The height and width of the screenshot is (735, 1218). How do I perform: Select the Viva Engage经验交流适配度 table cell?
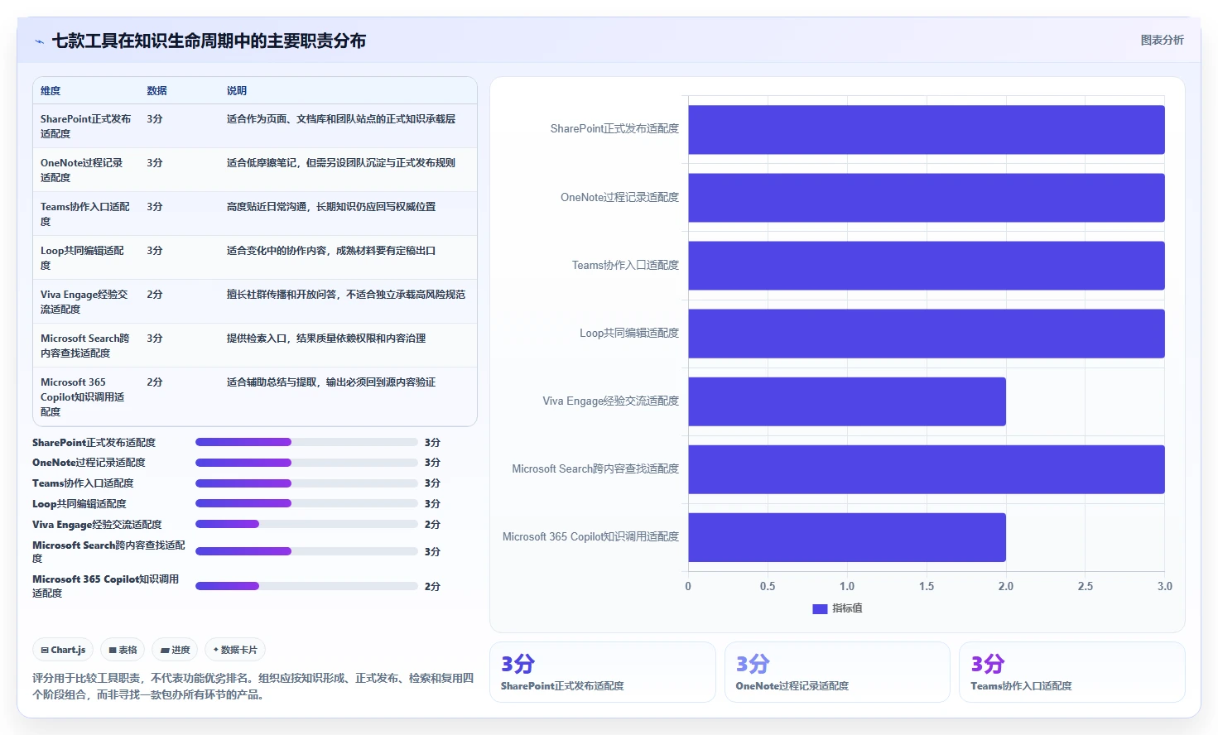[x=84, y=301]
